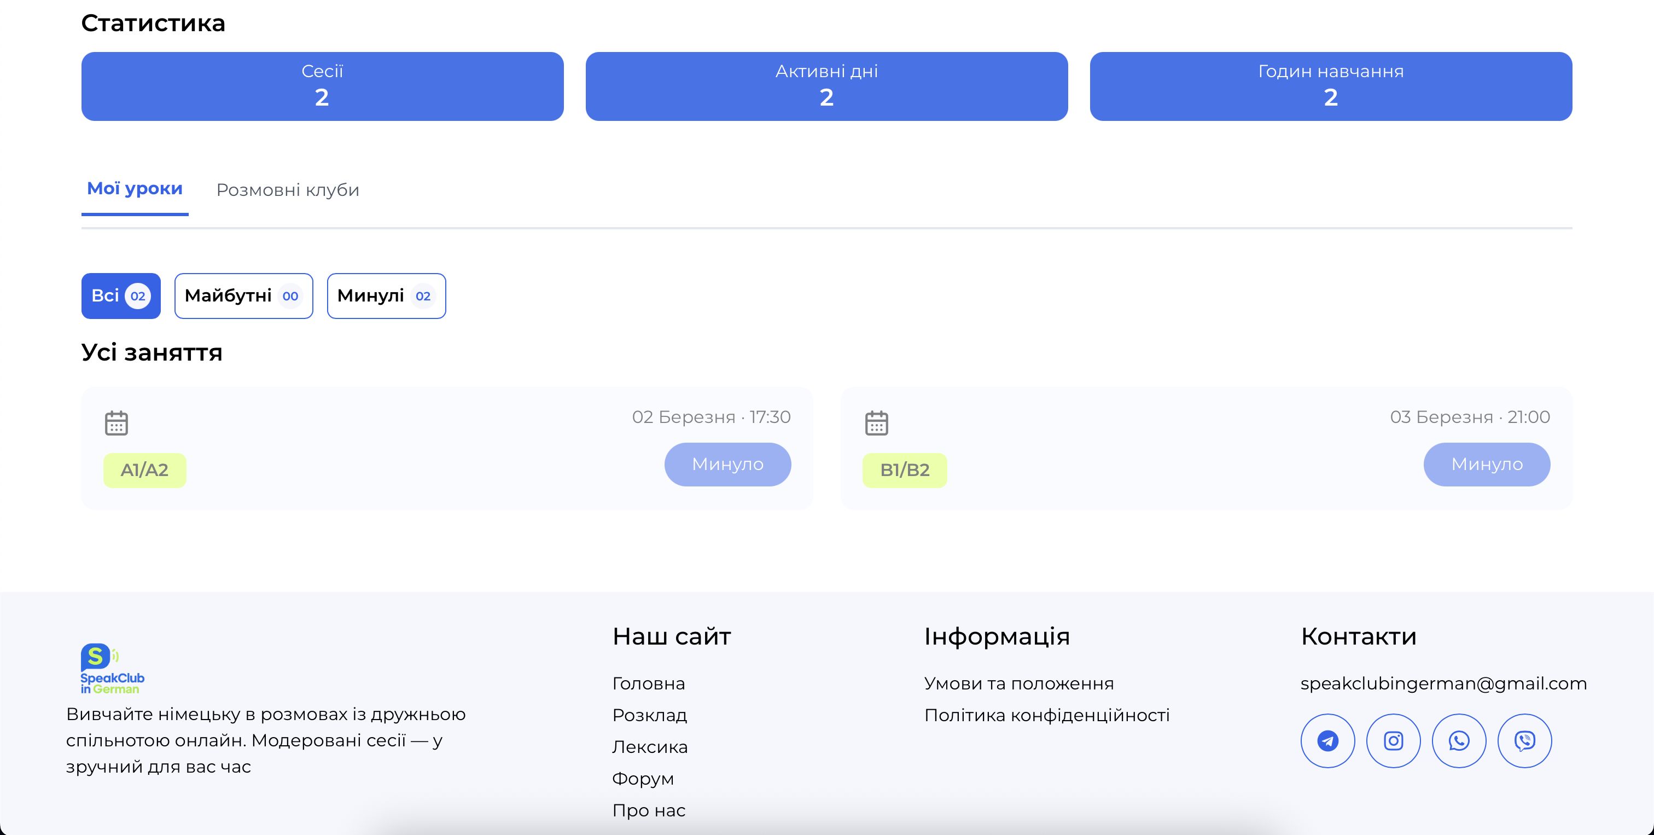The width and height of the screenshot is (1654, 835).
Task: Open Умови та положення link
Action: point(1018,683)
